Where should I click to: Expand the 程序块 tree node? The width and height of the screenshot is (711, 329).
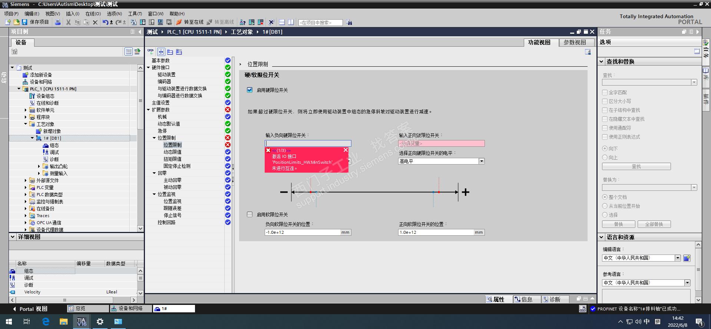(x=26, y=117)
